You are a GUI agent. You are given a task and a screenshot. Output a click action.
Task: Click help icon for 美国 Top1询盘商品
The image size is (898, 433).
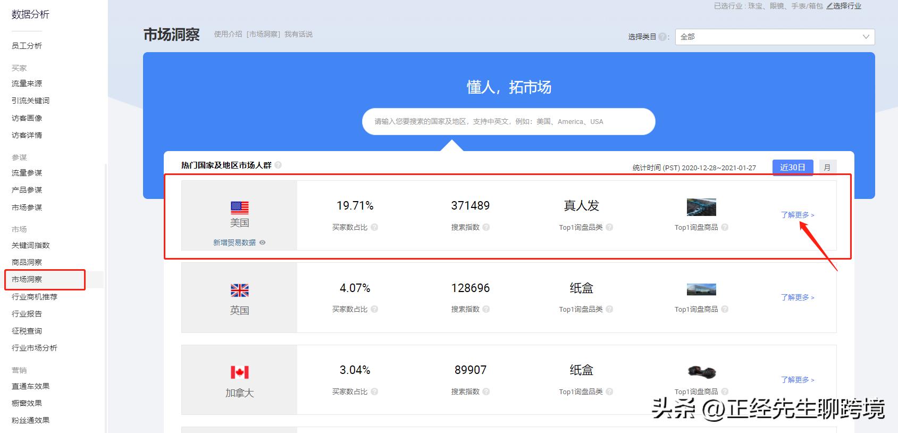point(725,227)
